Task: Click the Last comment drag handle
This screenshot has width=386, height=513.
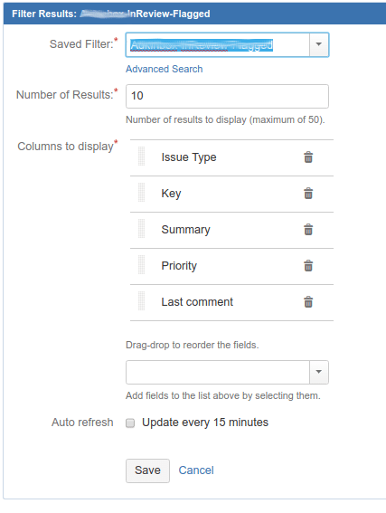Action: (142, 301)
